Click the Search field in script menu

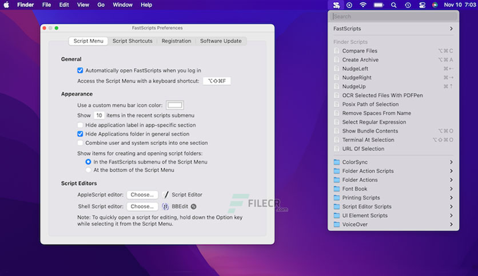pos(393,17)
